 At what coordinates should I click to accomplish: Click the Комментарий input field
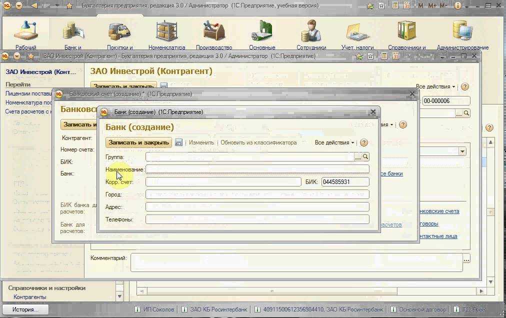296,262
